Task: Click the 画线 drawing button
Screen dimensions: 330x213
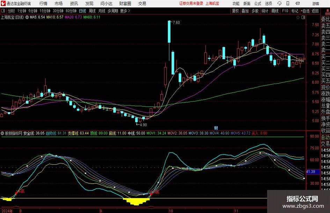Action: pos(275,11)
